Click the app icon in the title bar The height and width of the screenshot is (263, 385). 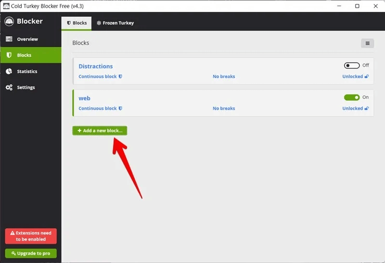coord(6,6)
